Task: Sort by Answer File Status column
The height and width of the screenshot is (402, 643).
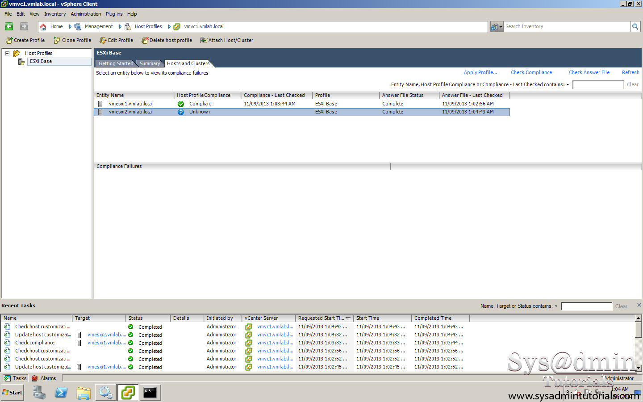Action: coord(409,95)
